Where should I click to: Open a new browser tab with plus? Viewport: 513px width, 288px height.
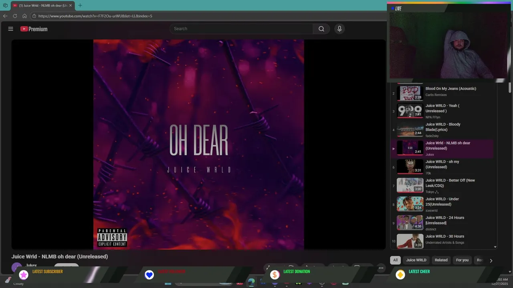pyautogui.click(x=80, y=6)
